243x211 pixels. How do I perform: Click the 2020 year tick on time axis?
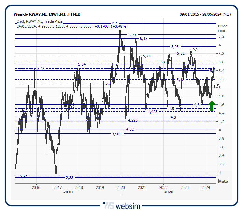point(121,187)
